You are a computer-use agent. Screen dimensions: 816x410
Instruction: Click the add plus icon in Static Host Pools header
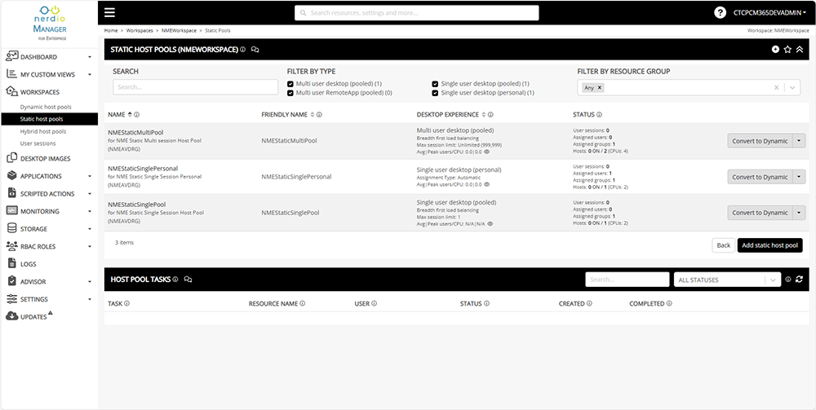coord(775,50)
